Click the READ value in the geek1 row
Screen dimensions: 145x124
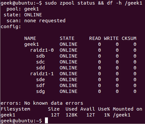tap(99, 44)
